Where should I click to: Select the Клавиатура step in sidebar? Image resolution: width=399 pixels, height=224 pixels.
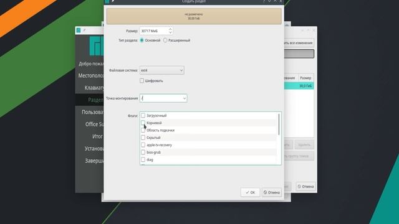[x=90, y=88]
